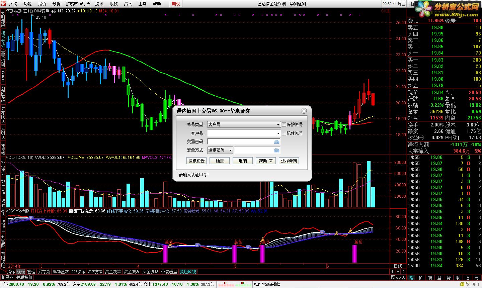Click the 图文F10 button
This screenshot has width=482, height=288.
[x=398, y=277]
